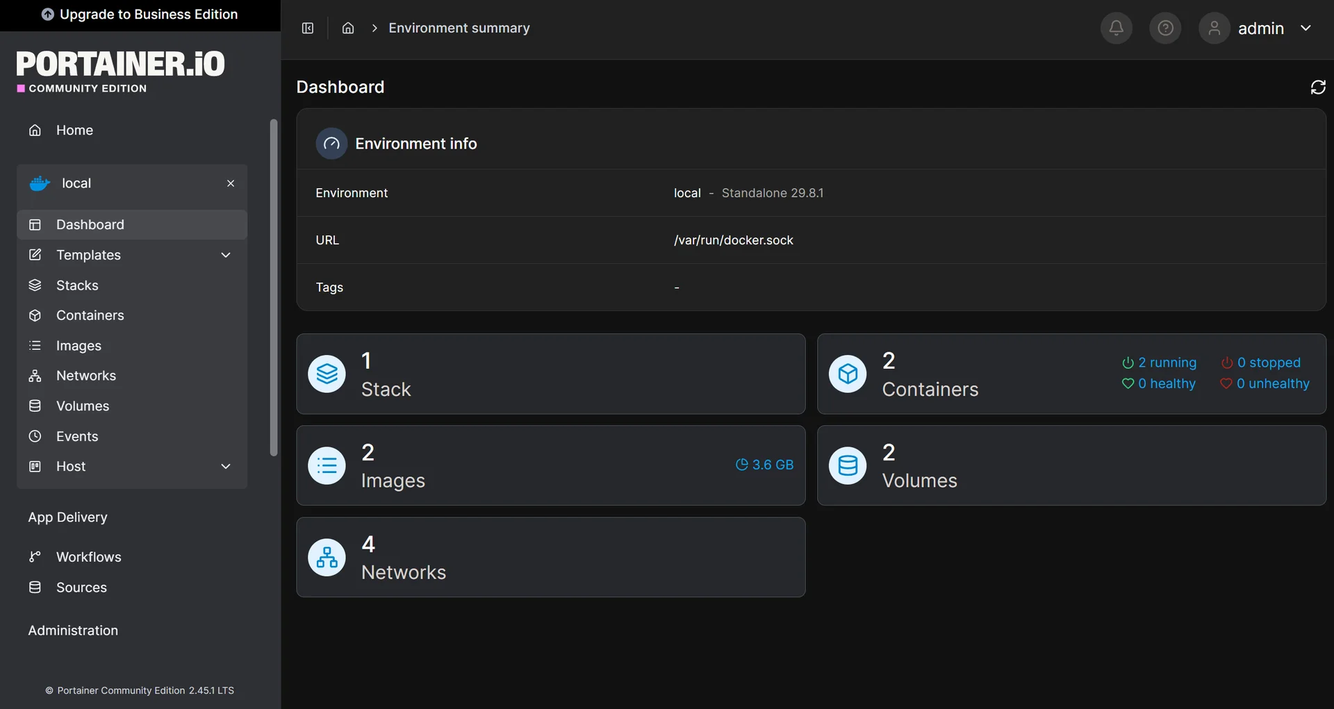Screen dimensions: 1334x709
Task: Click the Images list icon in the Images card
Action: (327, 465)
